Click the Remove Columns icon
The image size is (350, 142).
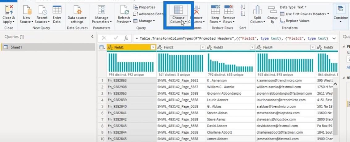(196, 10)
